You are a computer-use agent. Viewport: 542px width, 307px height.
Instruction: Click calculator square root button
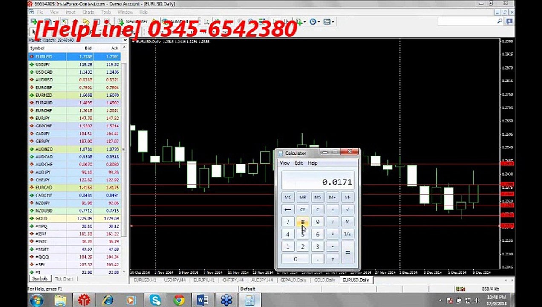[347, 210]
